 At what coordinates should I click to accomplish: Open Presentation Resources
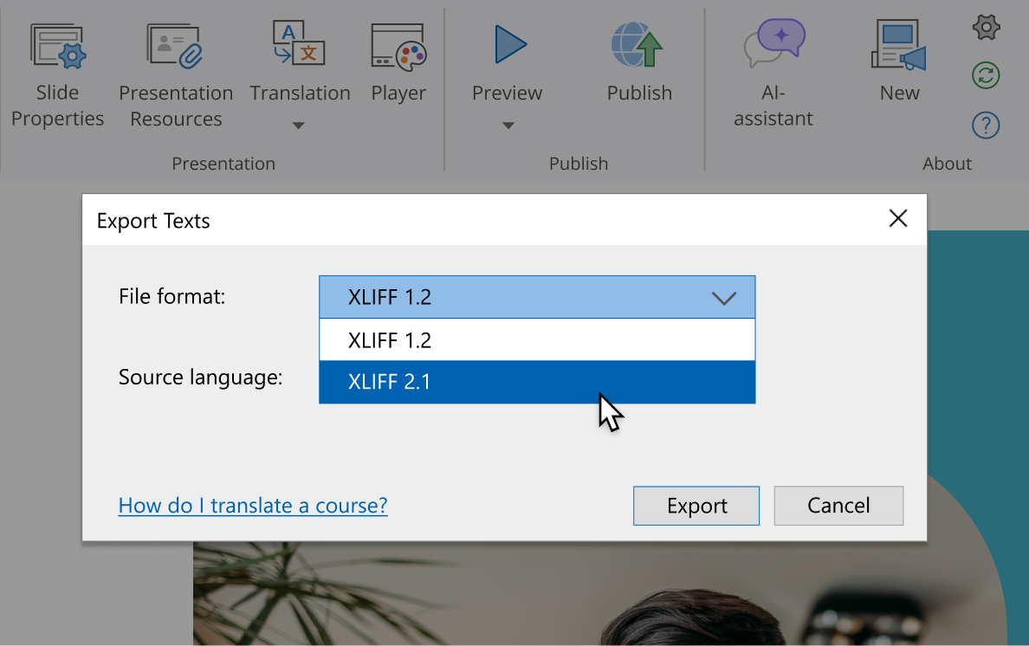click(176, 74)
